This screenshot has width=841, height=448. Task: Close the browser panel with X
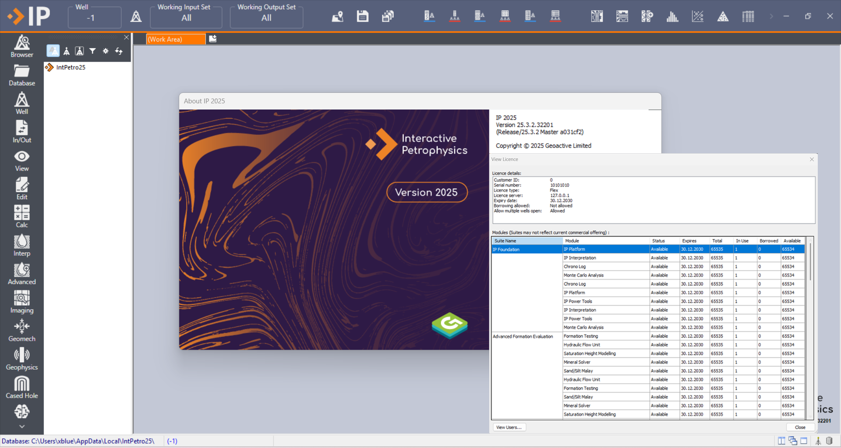click(x=127, y=37)
